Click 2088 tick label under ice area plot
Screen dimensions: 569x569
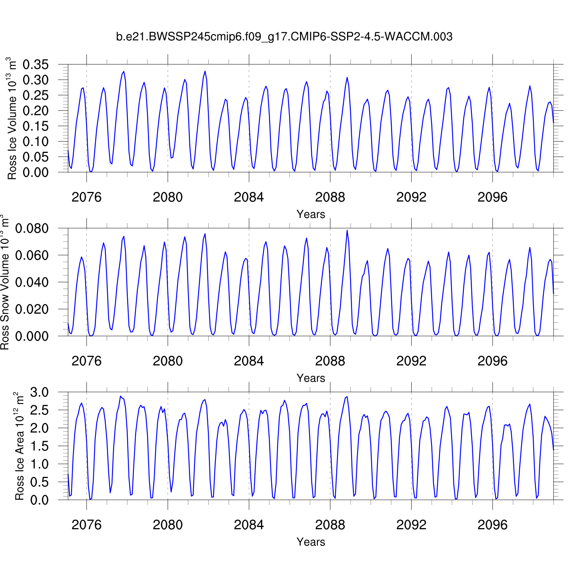(x=330, y=525)
